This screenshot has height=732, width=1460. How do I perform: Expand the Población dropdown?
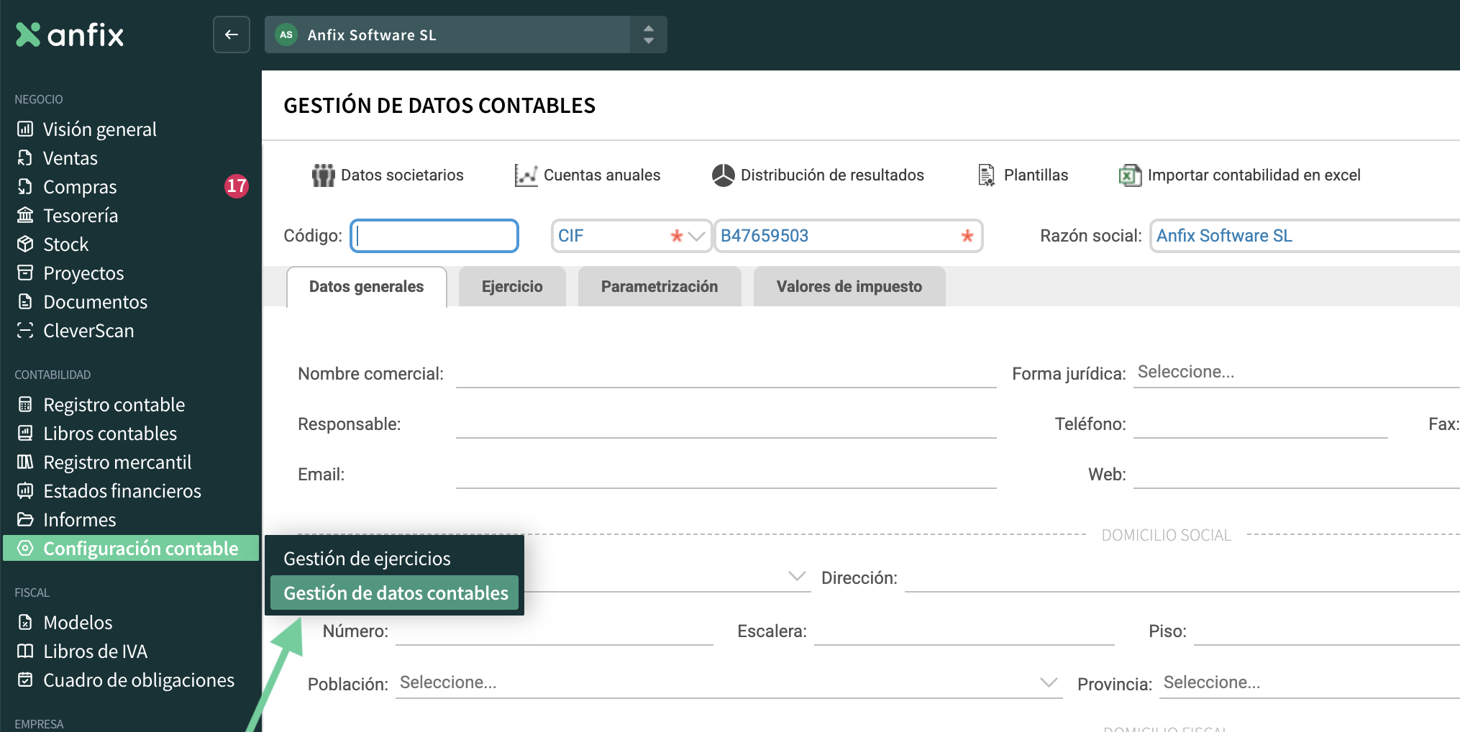tap(1049, 682)
